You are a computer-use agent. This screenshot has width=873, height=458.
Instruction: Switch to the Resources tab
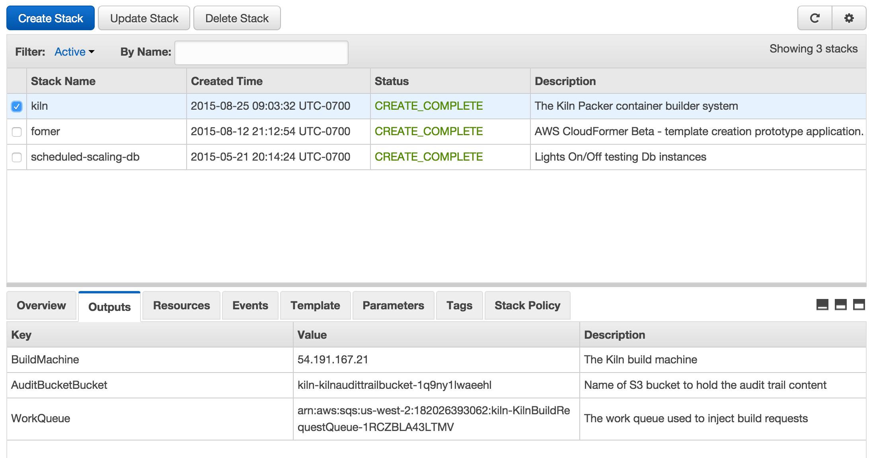[x=181, y=305]
